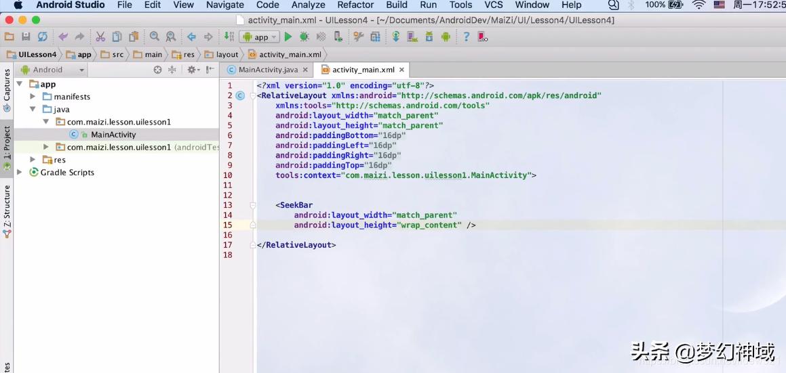
Task: Toggle the Captures side panel
Action: [7, 89]
